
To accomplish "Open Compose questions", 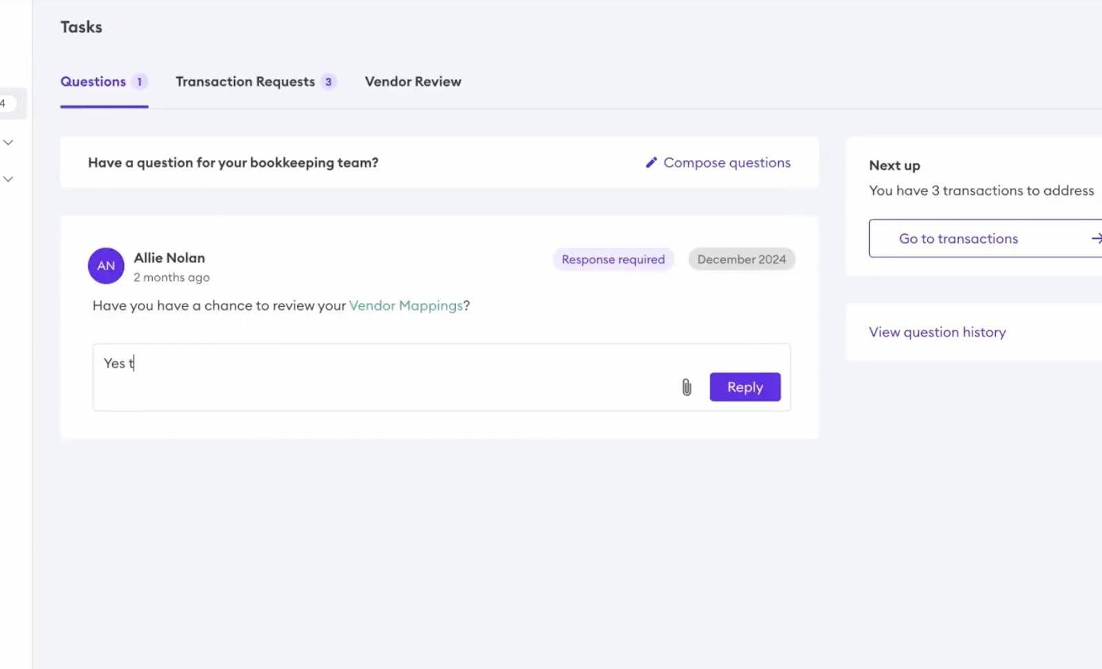I will 727,162.
